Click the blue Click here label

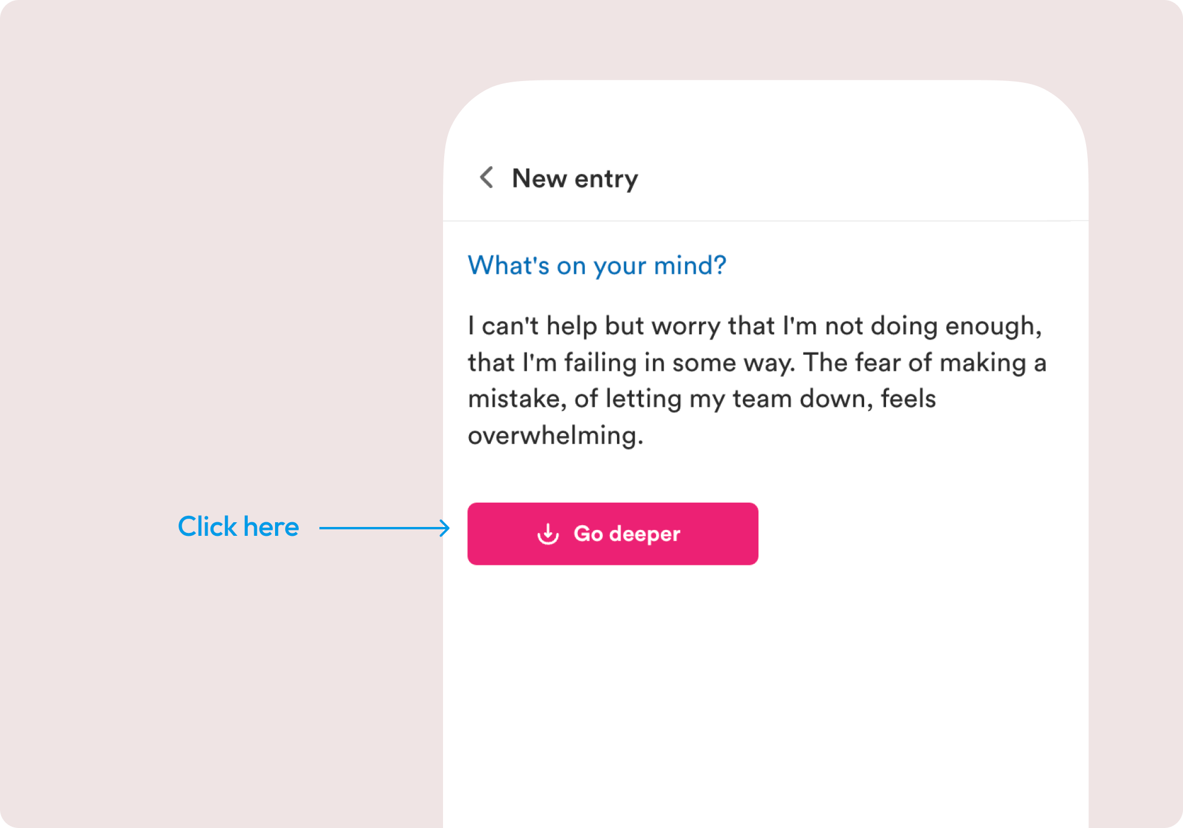tap(238, 526)
